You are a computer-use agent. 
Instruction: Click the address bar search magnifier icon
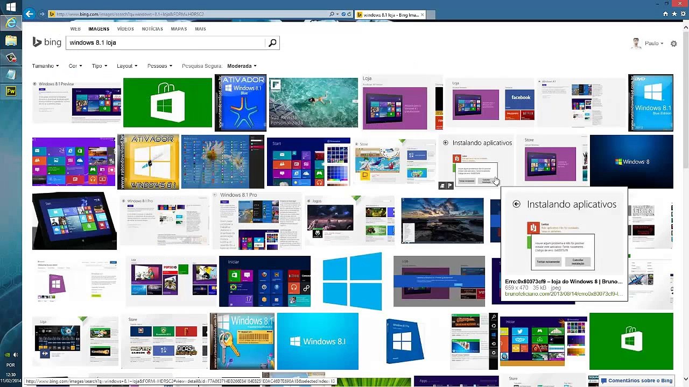(333, 14)
